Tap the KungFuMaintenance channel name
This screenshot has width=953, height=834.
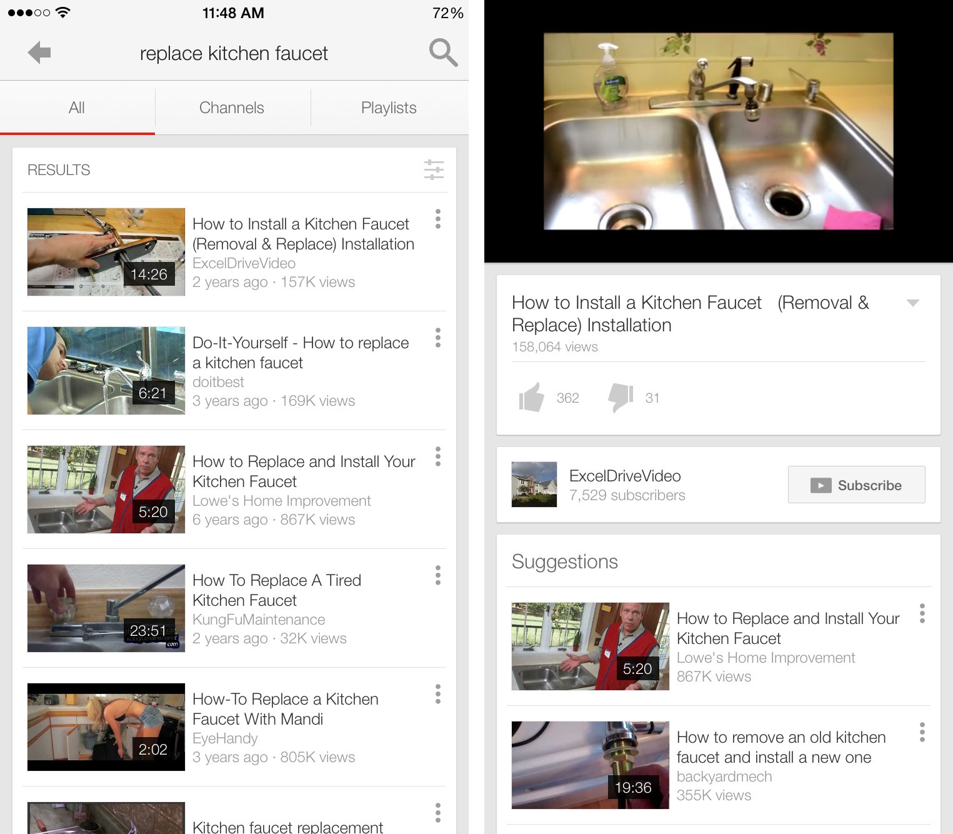point(259,620)
